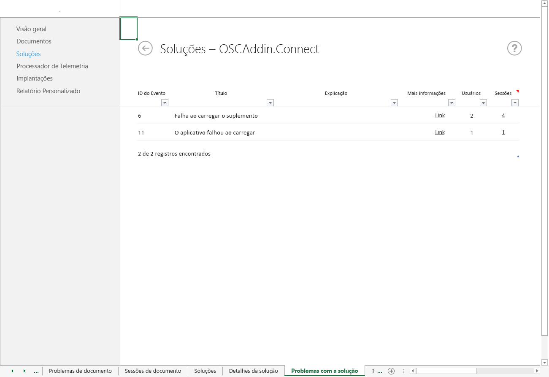
Task: Click Link for O aplicativo falhou ao carregar
Action: pos(440,132)
